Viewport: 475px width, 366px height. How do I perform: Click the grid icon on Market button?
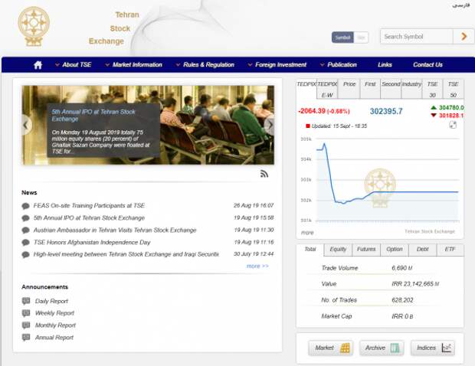[345, 348]
